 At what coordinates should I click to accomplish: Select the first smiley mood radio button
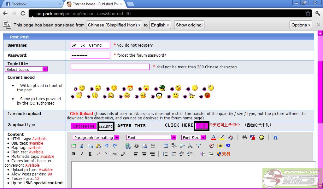[76, 89]
